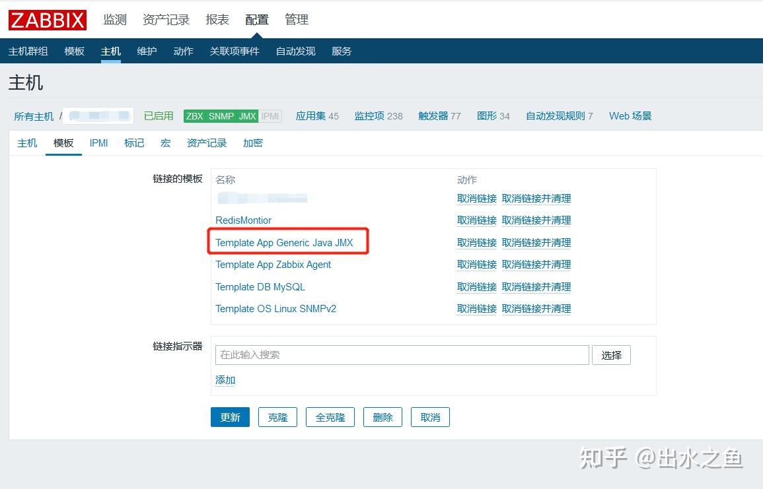Open the 管理 menu
This screenshot has width=763, height=489.
coord(297,19)
